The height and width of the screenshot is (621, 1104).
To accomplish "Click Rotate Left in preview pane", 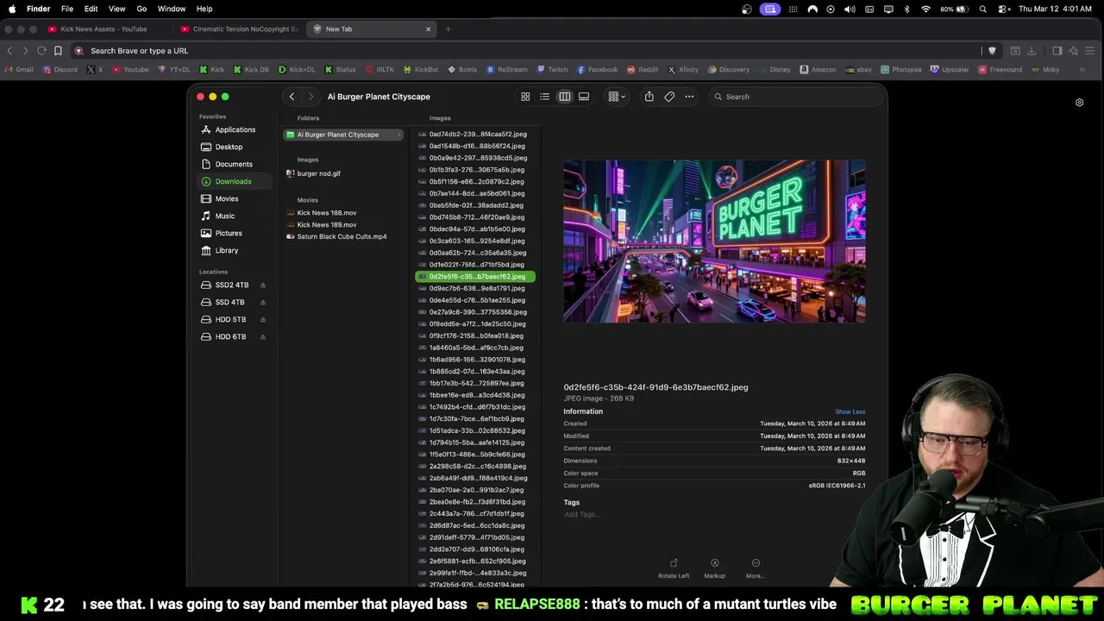I will pyautogui.click(x=674, y=568).
